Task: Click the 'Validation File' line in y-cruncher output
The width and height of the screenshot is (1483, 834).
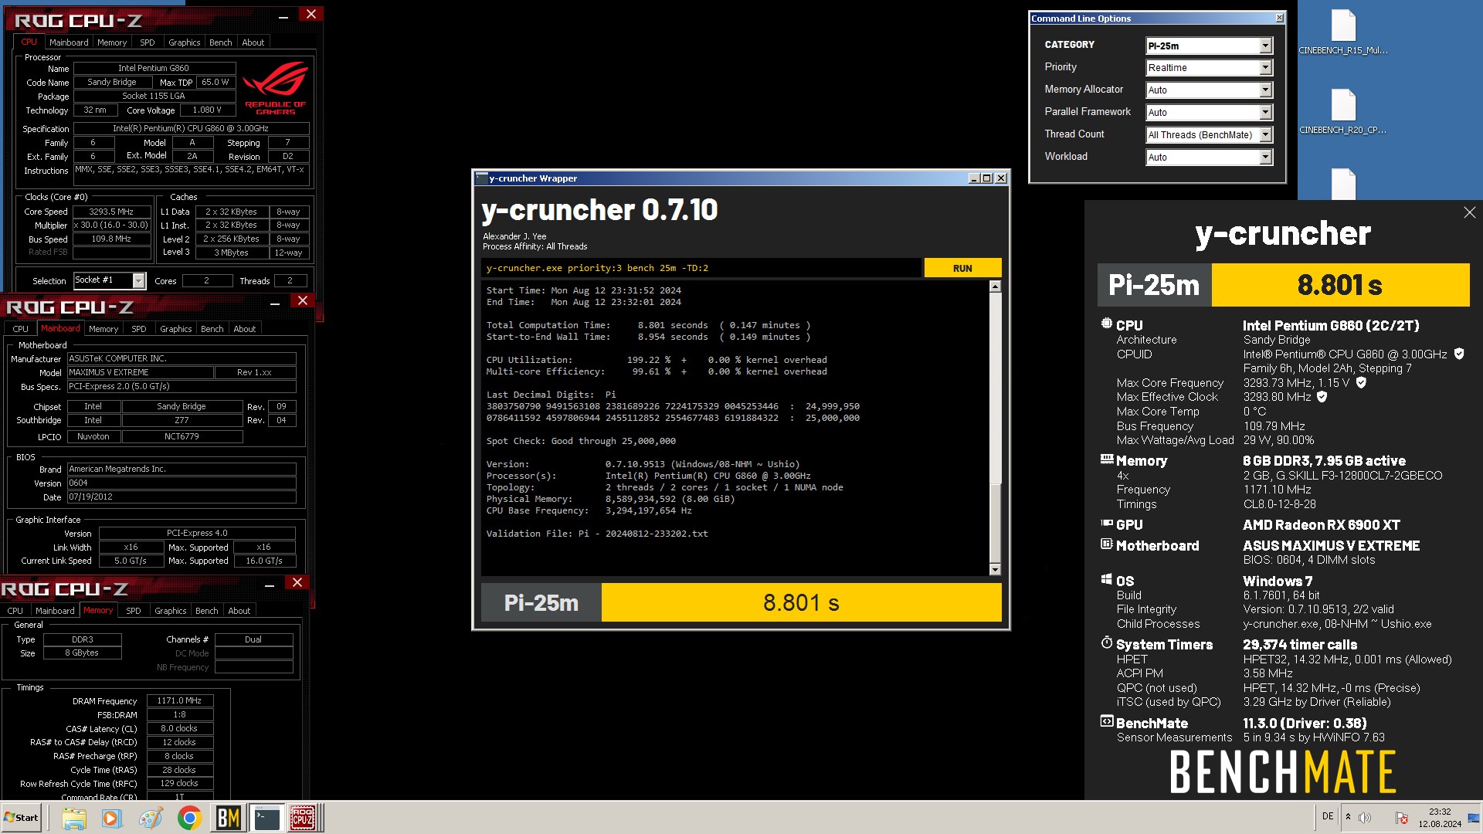Action: click(596, 534)
